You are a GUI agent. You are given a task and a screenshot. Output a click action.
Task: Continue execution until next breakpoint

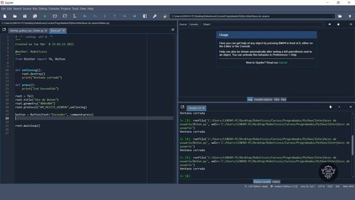pos(124,16)
